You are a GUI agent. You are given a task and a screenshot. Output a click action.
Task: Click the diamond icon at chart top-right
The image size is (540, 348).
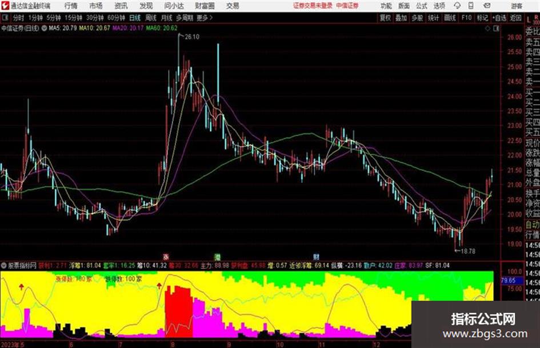[x=487, y=29]
